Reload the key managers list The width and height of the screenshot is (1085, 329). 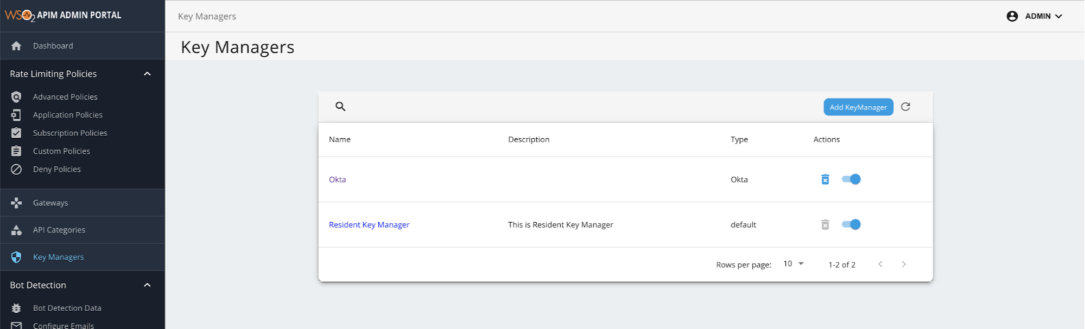[x=905, y=107]
